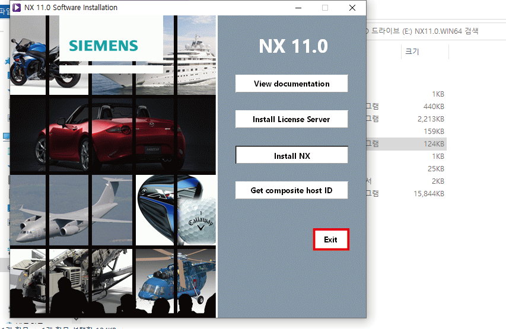Exit the NX 11.0 installer
The image size is (506, 329).
pyautogui.click(x=331, y=239)
